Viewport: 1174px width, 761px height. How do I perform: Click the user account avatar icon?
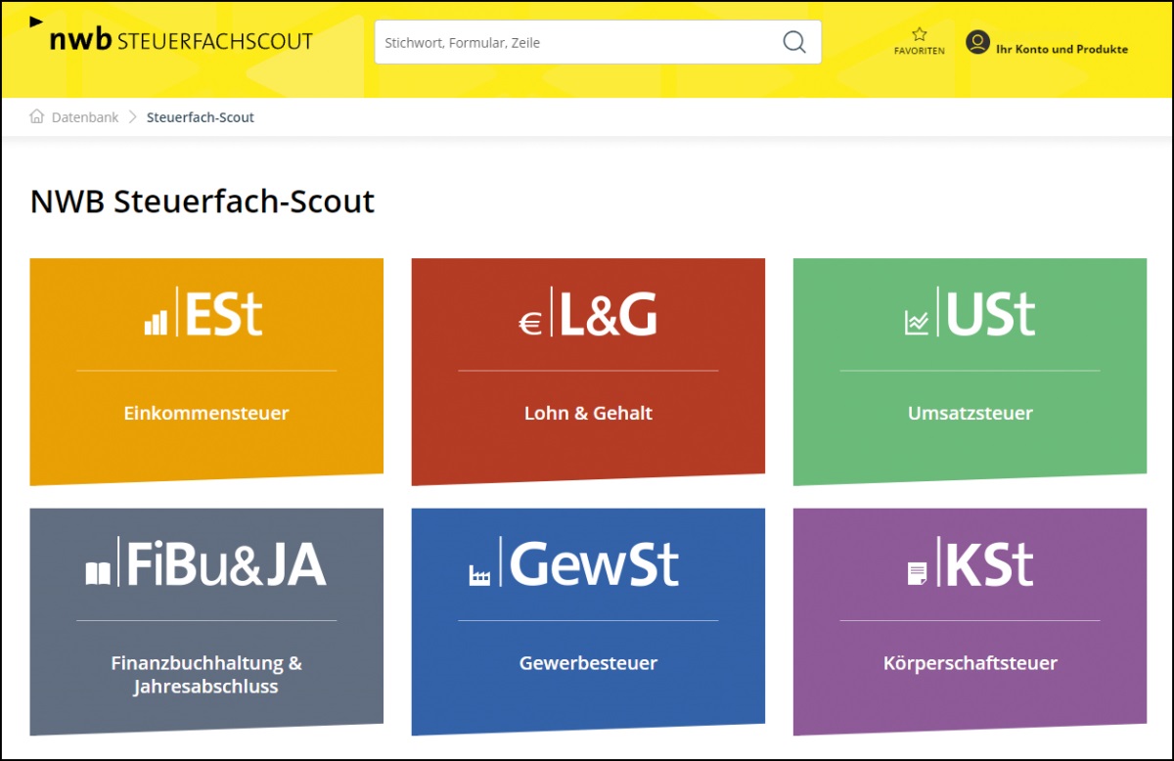[x=977, y=42]
